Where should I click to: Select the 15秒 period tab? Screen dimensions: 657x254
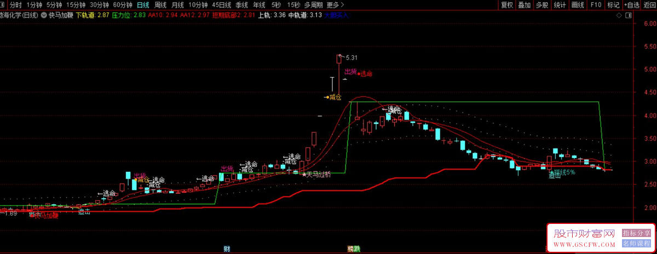tap(293, 5)
